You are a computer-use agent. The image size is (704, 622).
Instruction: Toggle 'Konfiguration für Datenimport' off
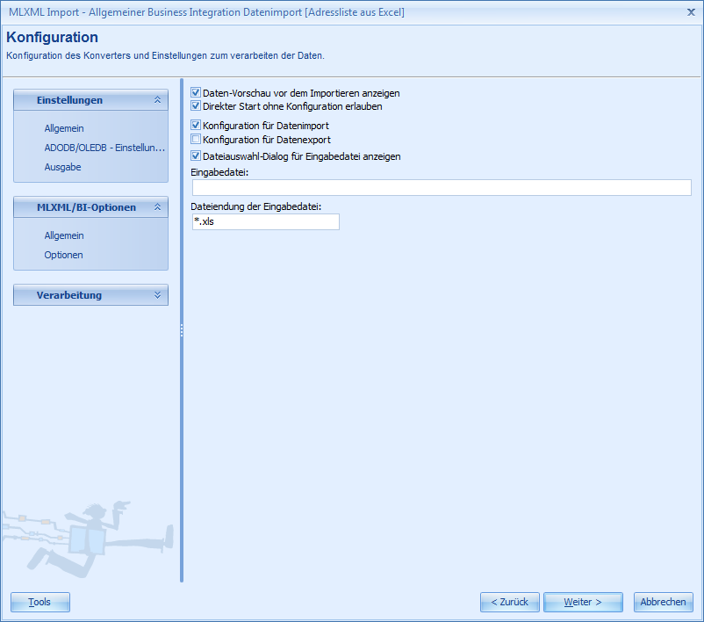[196, 125]
